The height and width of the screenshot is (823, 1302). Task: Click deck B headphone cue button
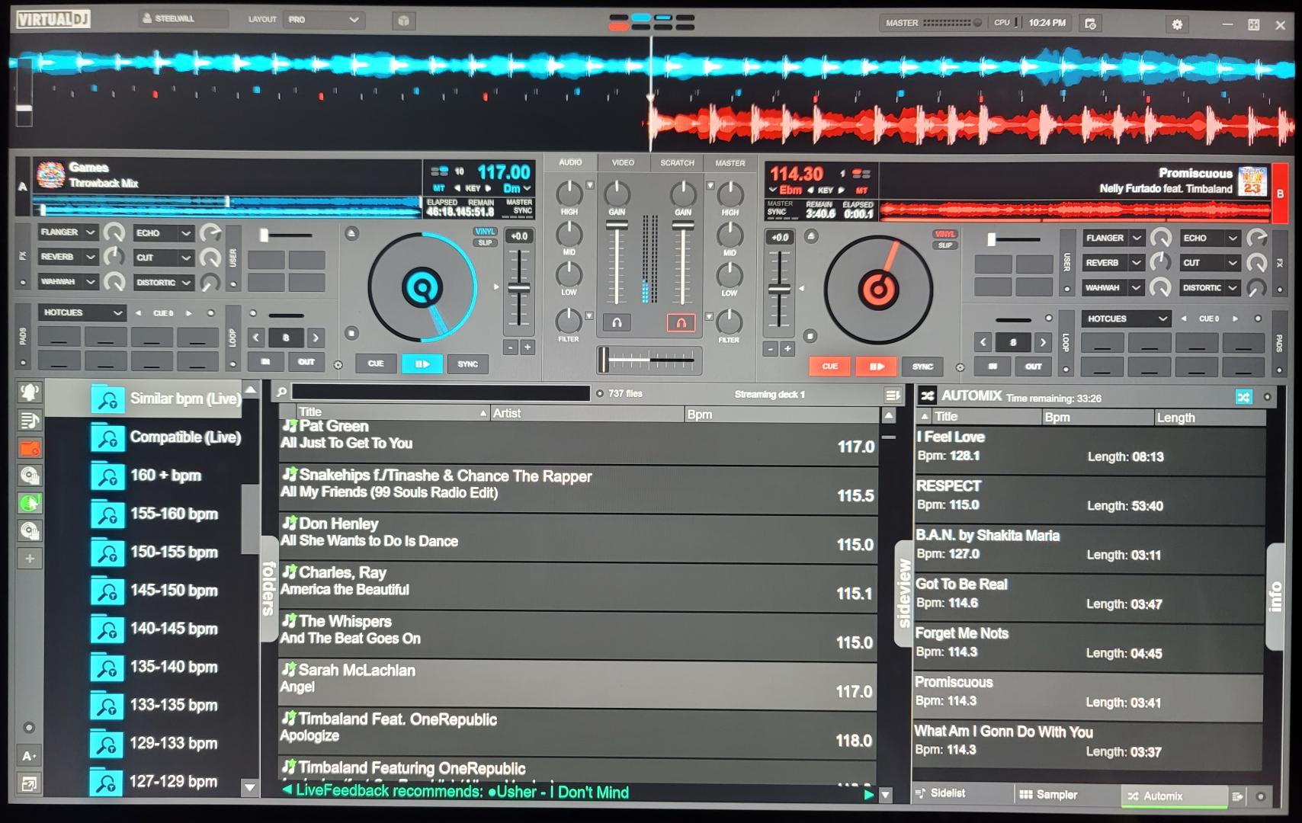(x=681, y=322)
